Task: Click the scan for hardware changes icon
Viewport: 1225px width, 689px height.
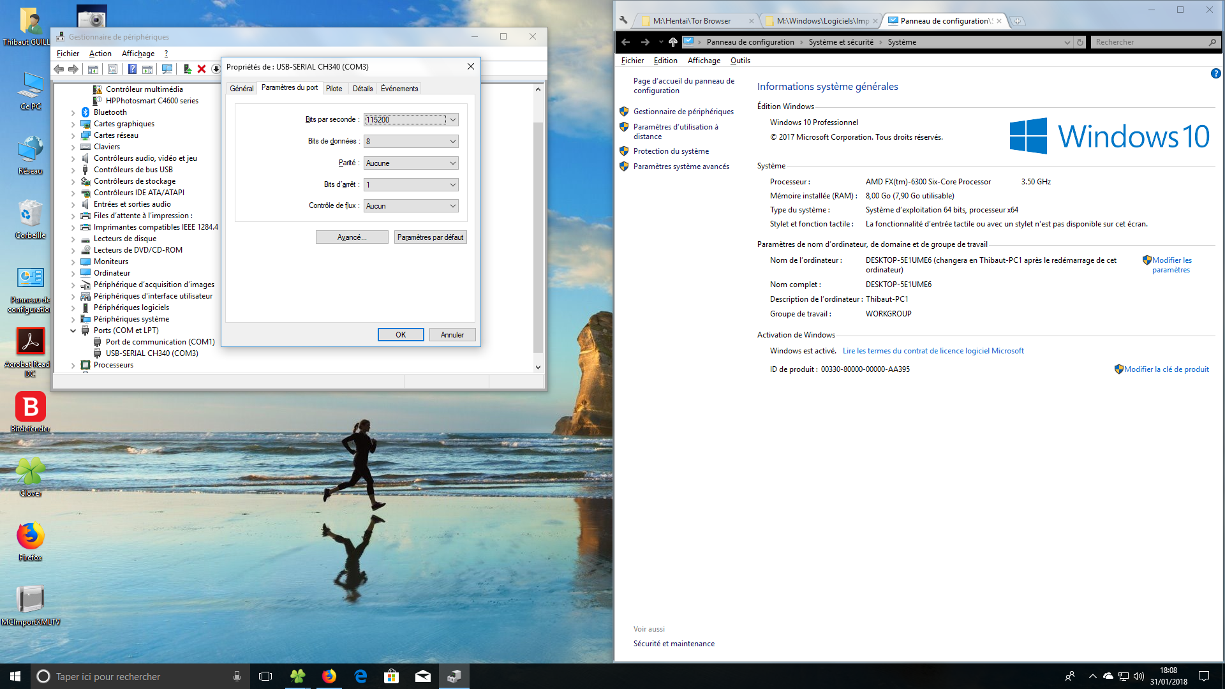Action: tap(167, 69)
